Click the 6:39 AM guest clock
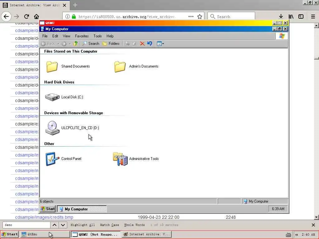This screenshot has height=239, width=319. tap(278, 209)
